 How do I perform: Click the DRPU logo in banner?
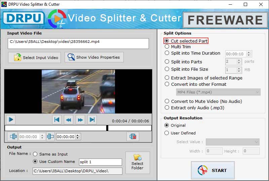[24, 18]
